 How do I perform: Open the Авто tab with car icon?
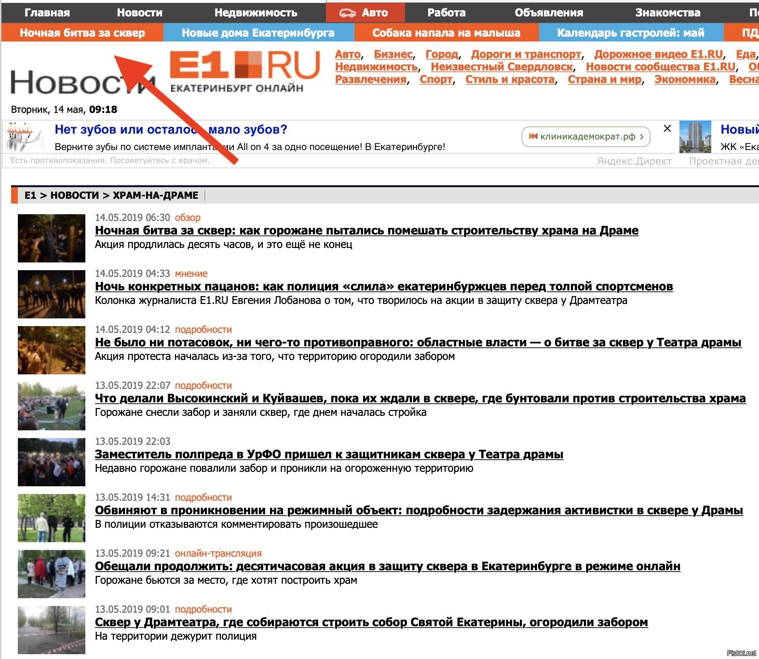tap(365, 13)
